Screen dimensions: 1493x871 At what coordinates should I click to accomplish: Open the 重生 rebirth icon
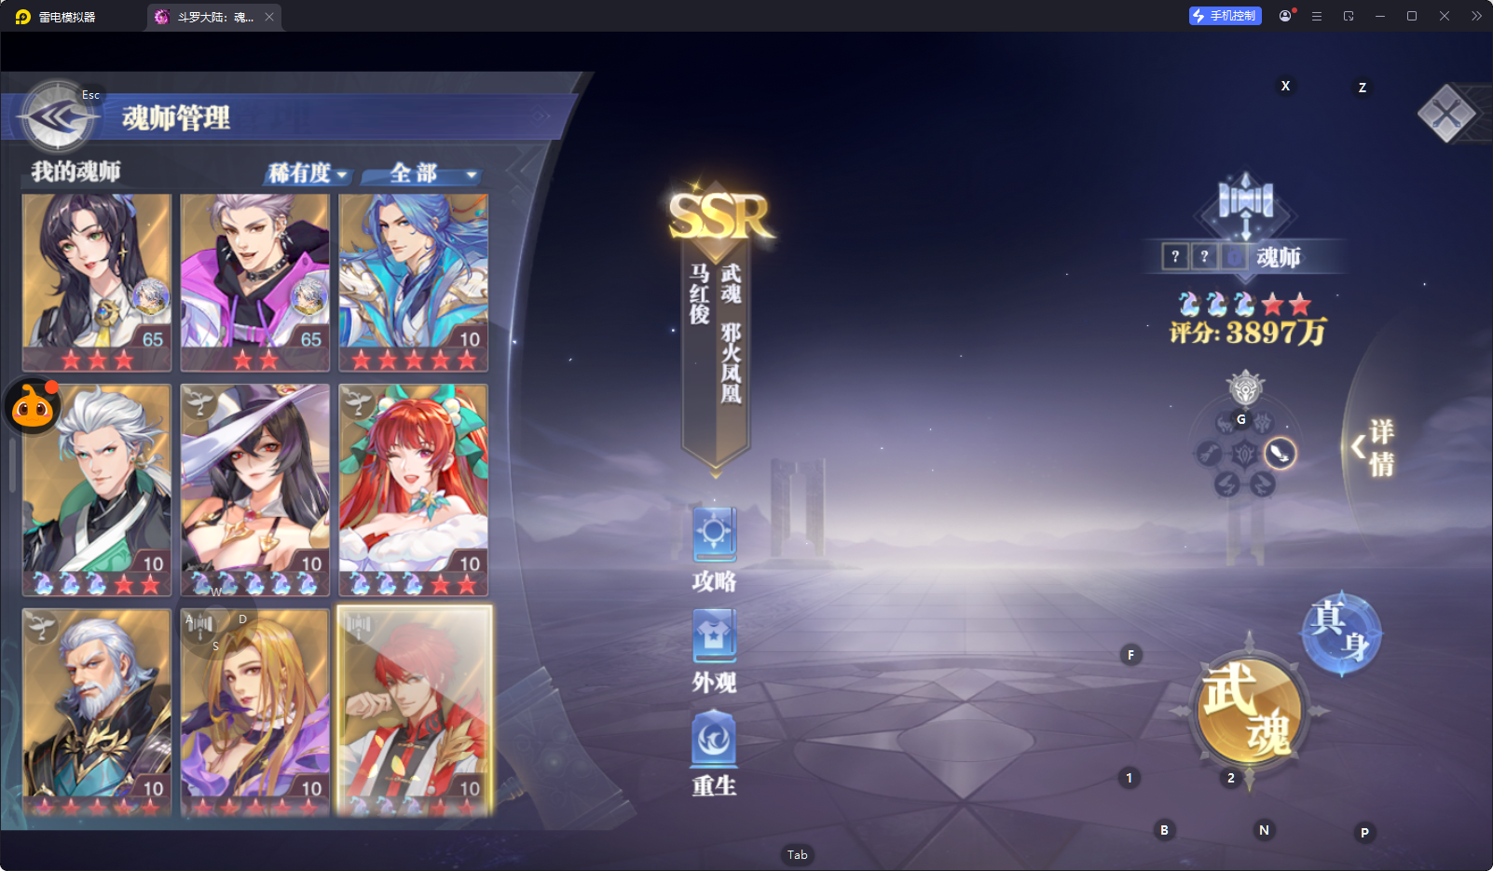coord(715,739)
